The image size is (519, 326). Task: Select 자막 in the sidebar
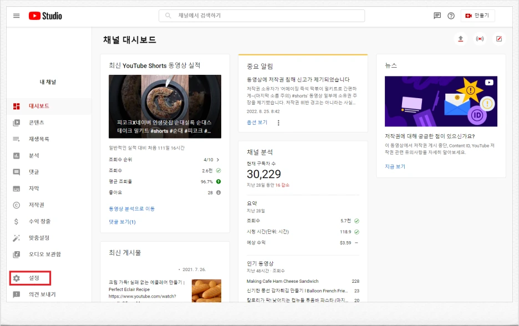(x=49, y=189)
